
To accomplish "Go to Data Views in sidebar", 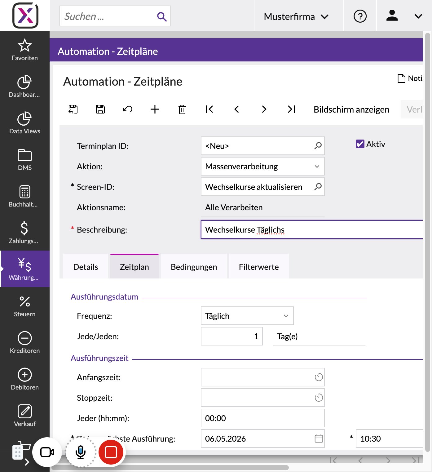I will [x=25, y=123].
